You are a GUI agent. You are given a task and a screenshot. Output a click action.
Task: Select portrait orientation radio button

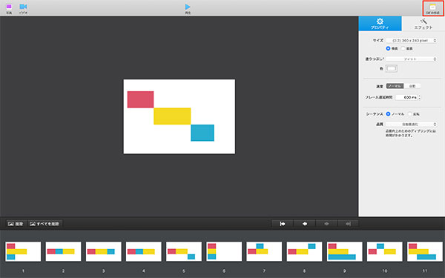[x=403, y=48]
